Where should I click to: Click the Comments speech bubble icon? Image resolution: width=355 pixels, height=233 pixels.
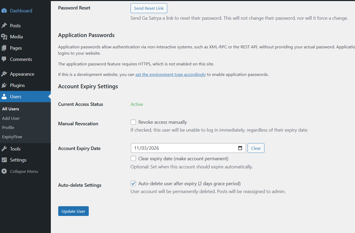click(x=4, y=59)
